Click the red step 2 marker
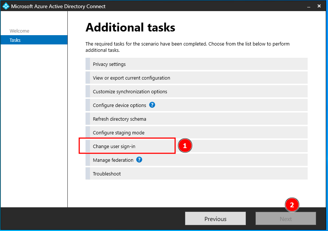This screenshot has height=231, width=328. (292, 205)
